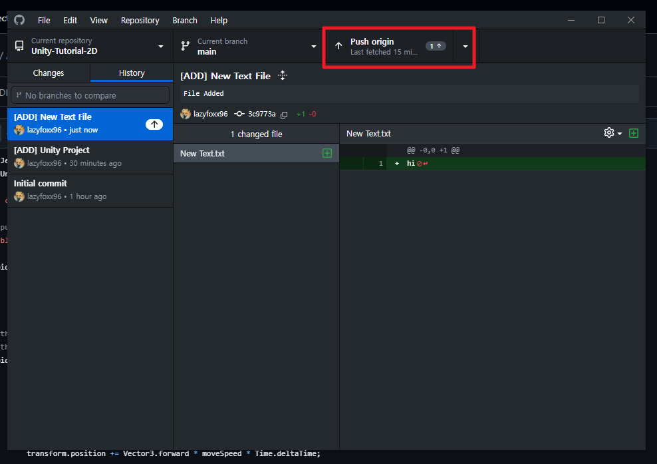Open the File menu
Image resolution: width=657 pixels, height=464 pixels.
(44, 20)
